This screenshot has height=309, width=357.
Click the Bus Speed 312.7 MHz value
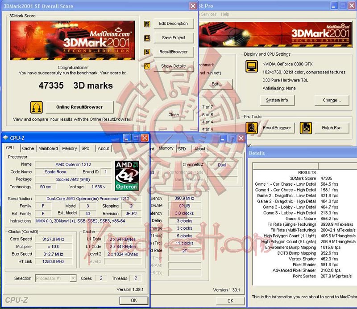54,254
